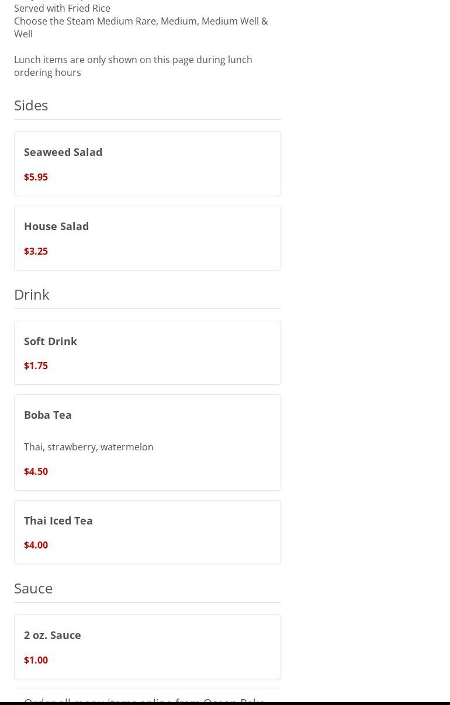Click the $4.50 Boba Tea price
The image size is (450, 705).
tap(36, 471)
